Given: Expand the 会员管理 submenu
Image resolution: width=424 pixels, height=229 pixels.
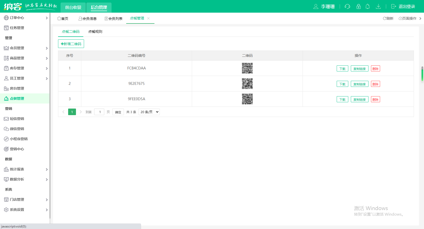Looking at the screenshot, I should (x=47, y=48).
